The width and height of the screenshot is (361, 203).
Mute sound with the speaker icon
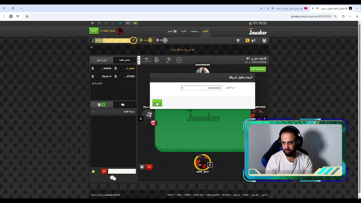coord(128,23)
